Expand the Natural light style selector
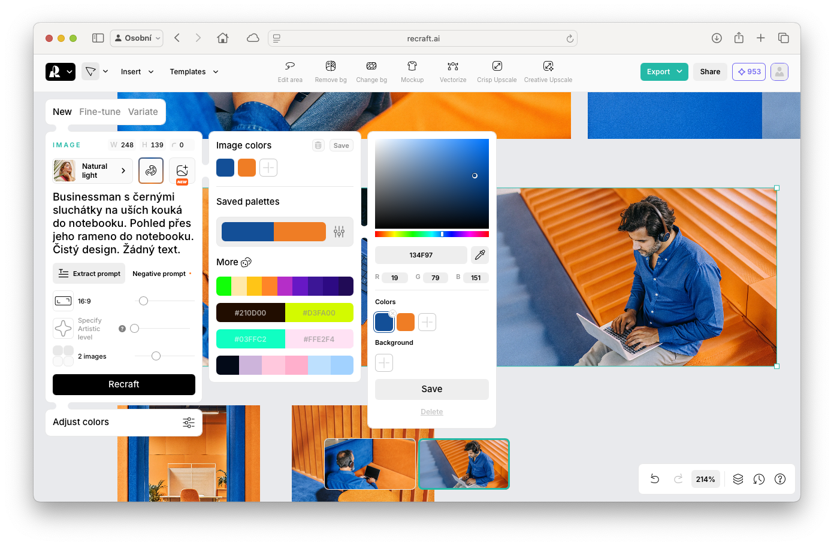This screenshot has width=834, height=546. 93,171
